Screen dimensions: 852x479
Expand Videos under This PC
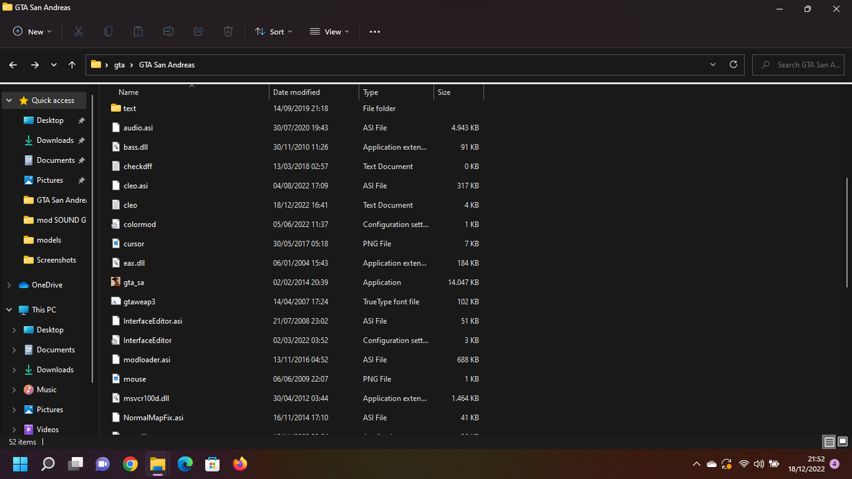click(x=14, y=430)
